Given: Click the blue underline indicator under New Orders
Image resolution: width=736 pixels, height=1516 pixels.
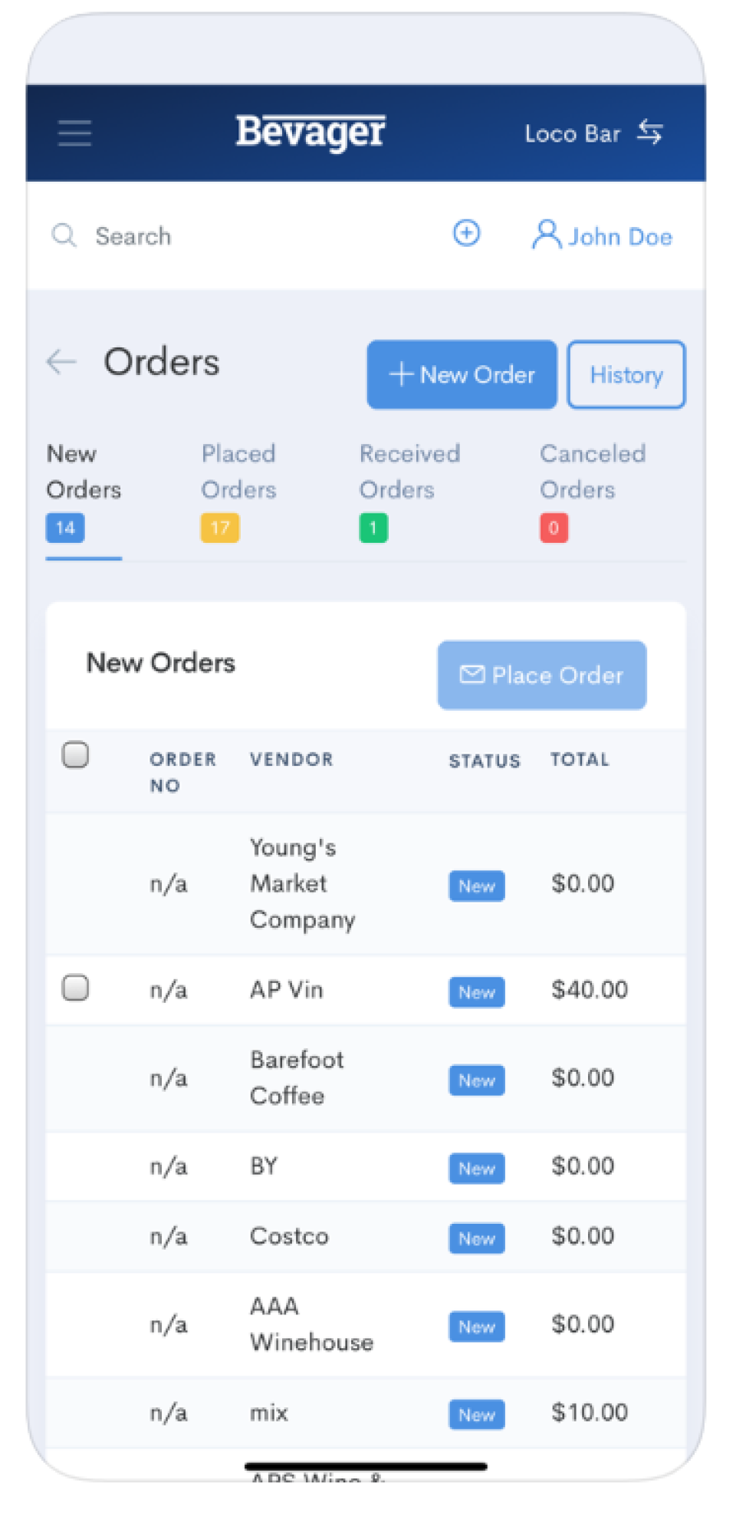Looking at the screenshot, I should (x=84, y=561).
